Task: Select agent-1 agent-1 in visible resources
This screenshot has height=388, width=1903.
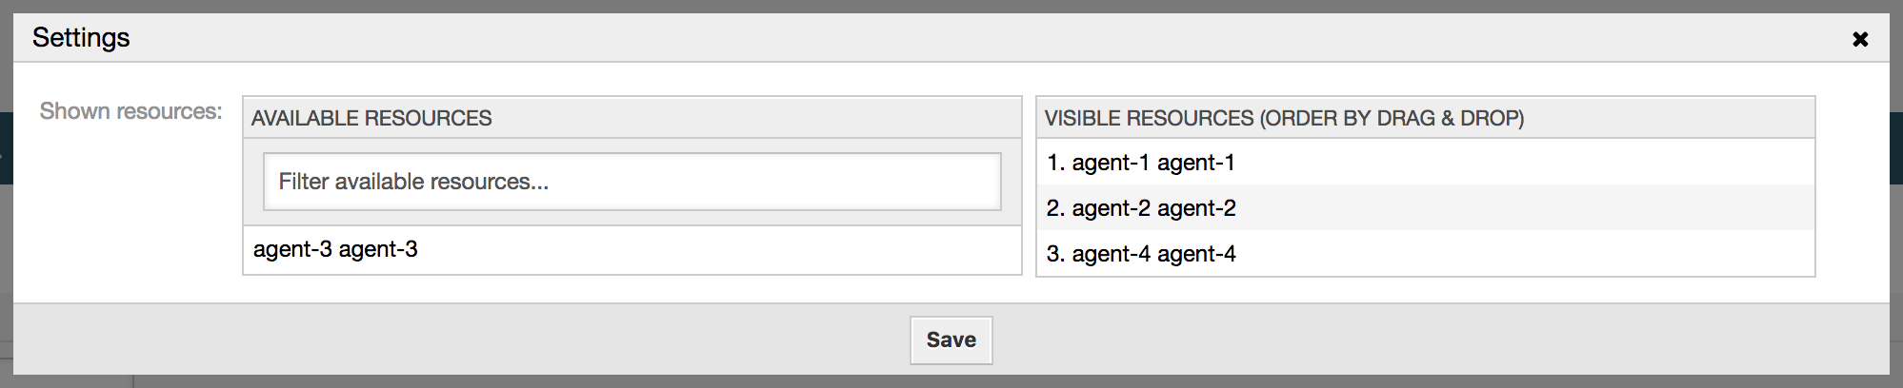Action: point(1152,163)
